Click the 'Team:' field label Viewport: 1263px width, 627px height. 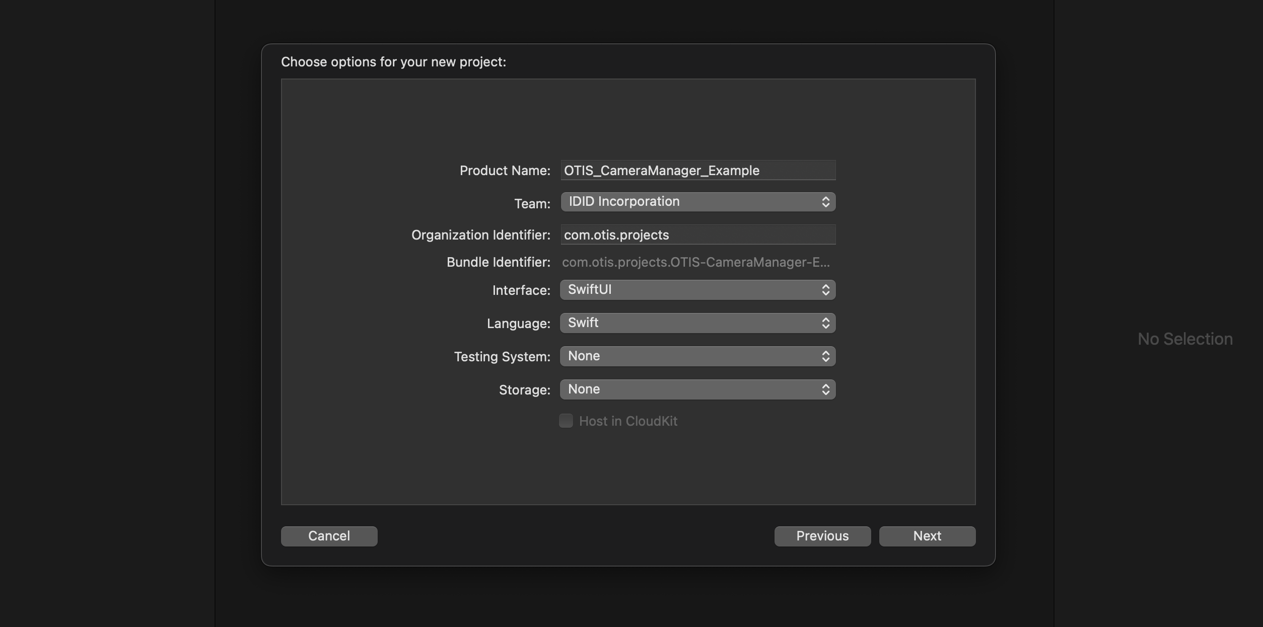pyautogui.click(x=532, y=204)
